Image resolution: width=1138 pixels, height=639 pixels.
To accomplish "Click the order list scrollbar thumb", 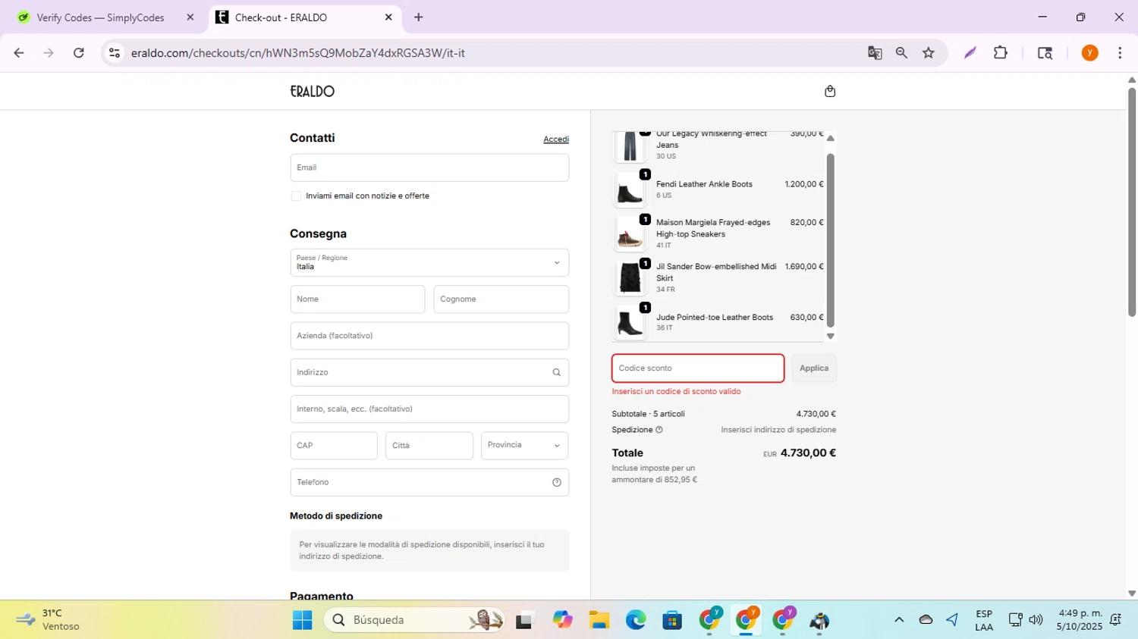I will (x=830, y=240).
